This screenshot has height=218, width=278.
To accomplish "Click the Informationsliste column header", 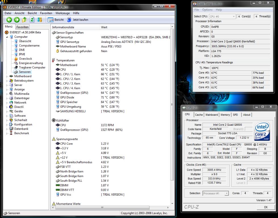I will (x=75, y=27).
